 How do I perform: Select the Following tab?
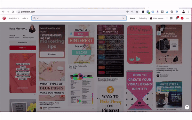click(x=143, y=18)
